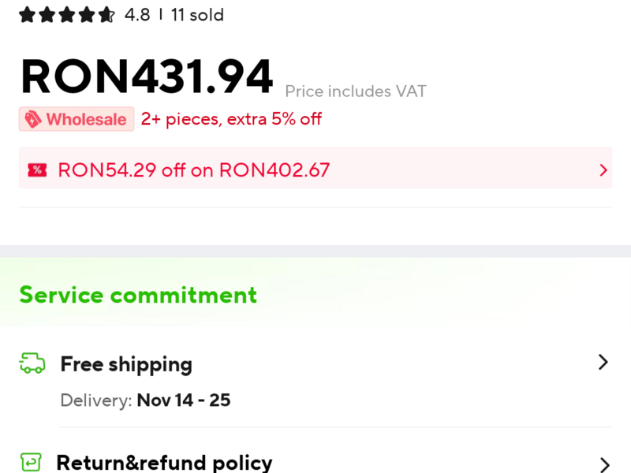The image size is (631, 473).
Task: Open the RON54.29 off on RON402.67 offer
Action: 193,169
